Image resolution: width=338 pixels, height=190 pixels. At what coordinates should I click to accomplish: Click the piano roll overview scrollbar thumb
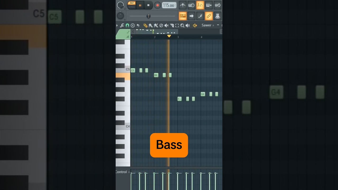pyautogui.click(x=157, y=32)
